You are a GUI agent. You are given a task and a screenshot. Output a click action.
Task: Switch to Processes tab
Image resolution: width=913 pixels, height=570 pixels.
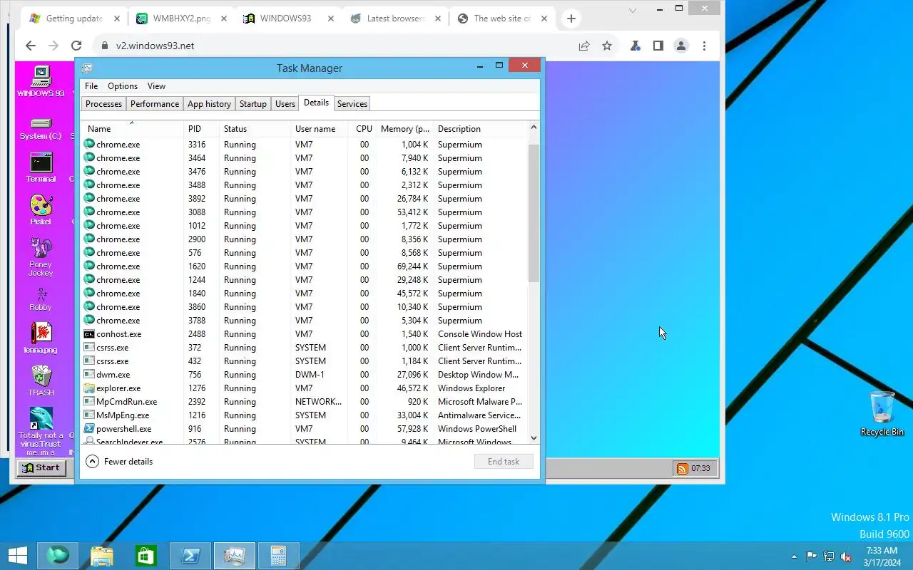point(103,104)
